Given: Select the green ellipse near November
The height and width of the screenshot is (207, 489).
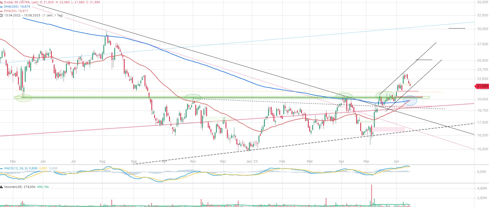Looking at the screenshot, I should point(193,97).
